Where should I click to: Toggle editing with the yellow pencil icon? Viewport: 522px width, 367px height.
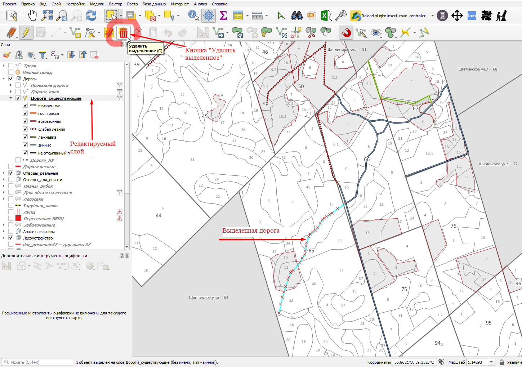[x=26, y=33]
